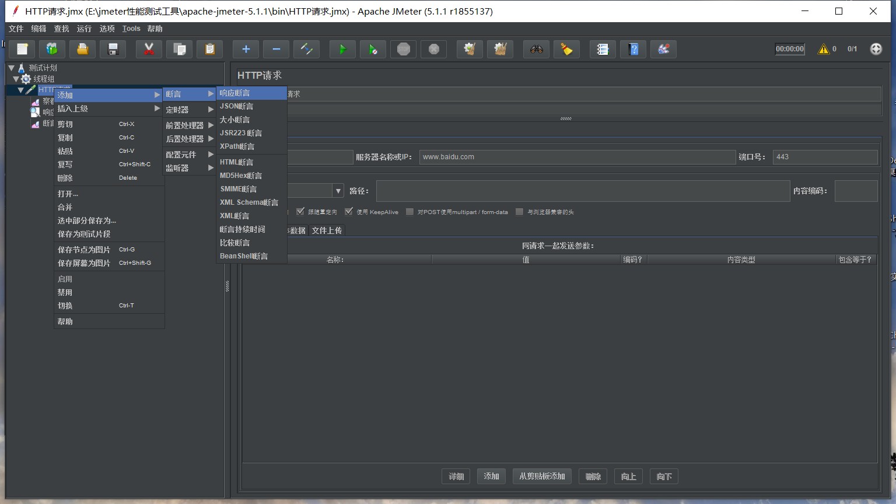Click the 删除 button below parameters table
The height and width of the screenshot is (504, 896).
point(593,477)
